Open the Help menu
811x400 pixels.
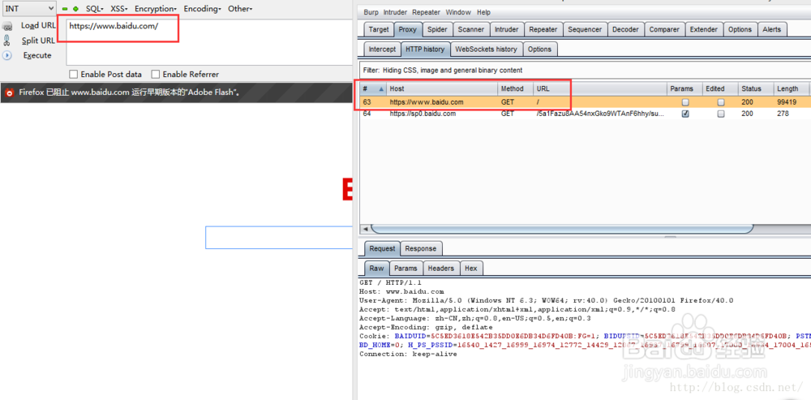(x=483, y=12)
